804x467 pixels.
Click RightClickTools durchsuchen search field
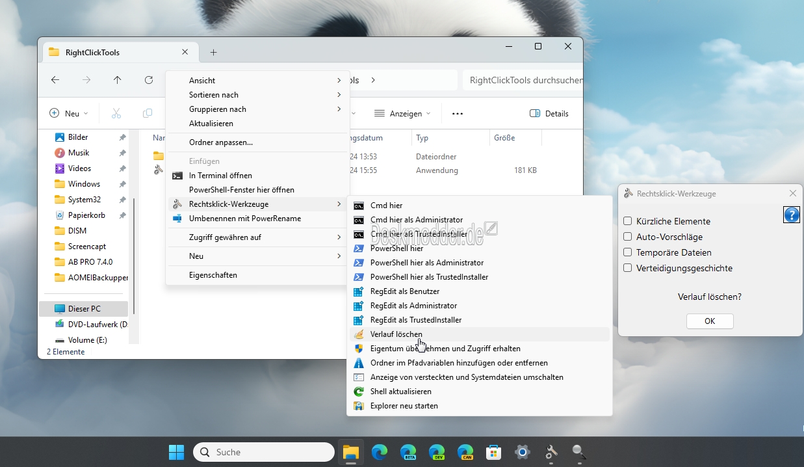coord(523,80)
